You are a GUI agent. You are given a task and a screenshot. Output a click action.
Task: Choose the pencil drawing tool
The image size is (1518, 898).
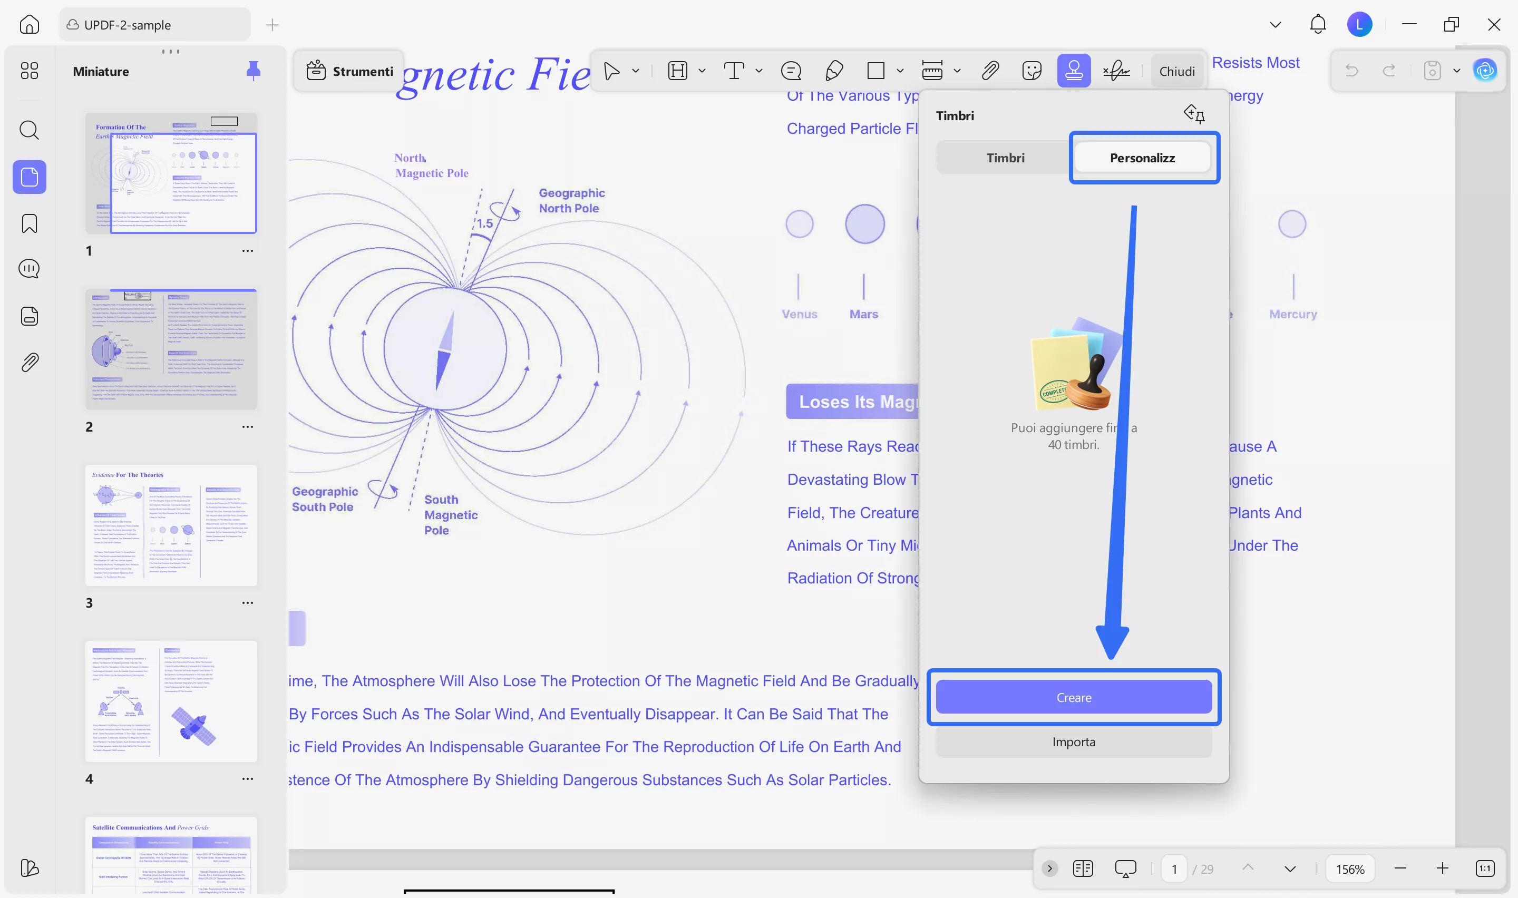pos(834,71)
